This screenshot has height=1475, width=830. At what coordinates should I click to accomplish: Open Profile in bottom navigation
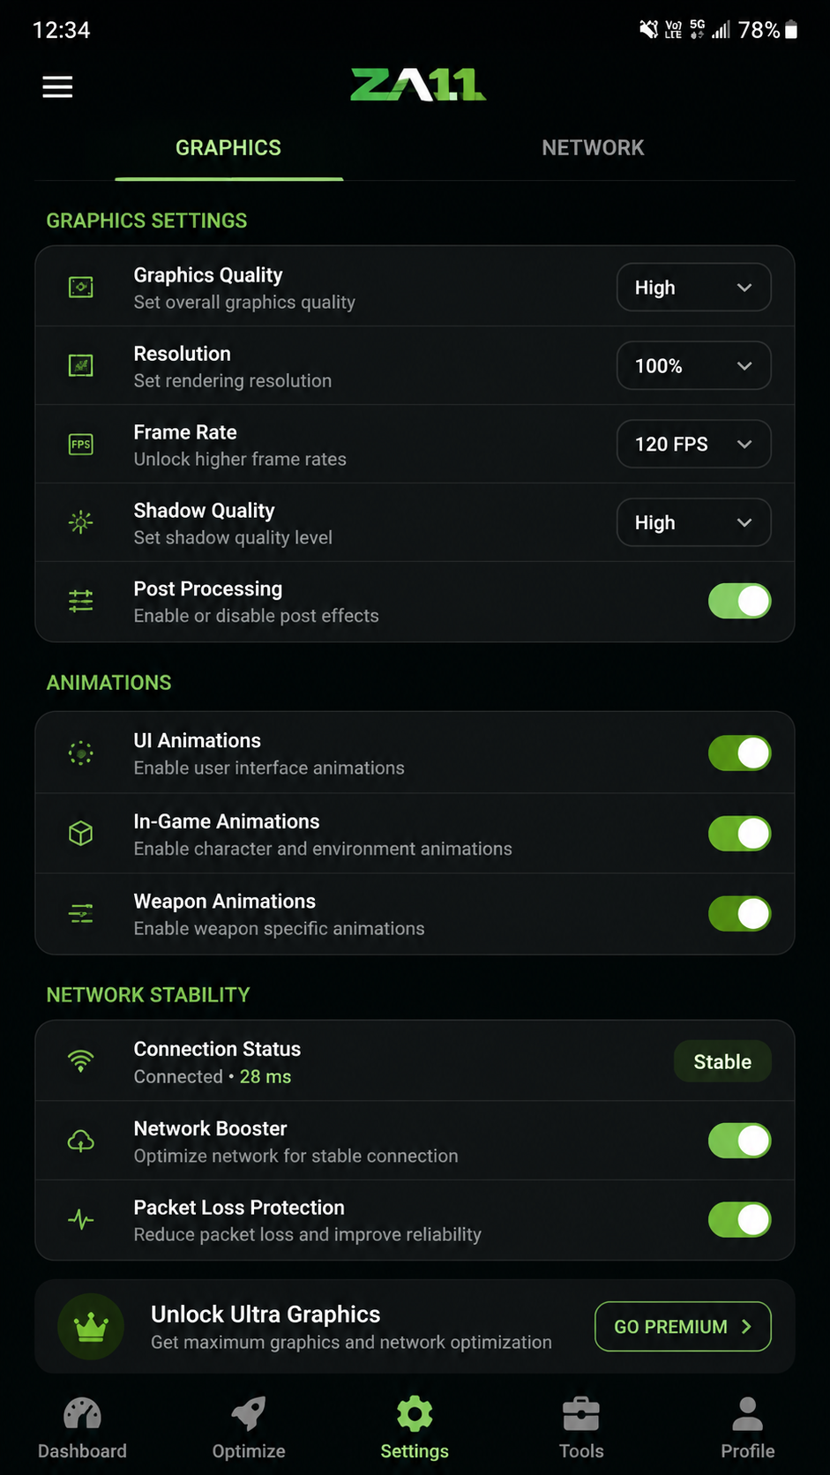(x=748, y=1428)
